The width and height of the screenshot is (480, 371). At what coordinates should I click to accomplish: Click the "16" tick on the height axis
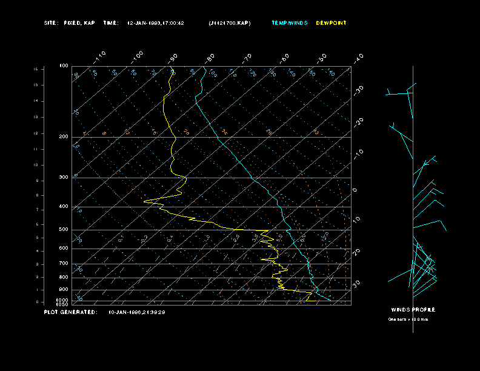[x=36, y=69]
